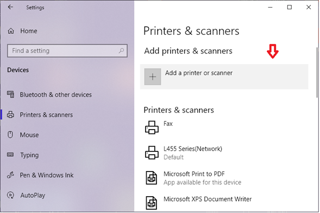This screenshot has height=213, width=320.
Task: Minimize the Settings window
Action: (270, 7)
